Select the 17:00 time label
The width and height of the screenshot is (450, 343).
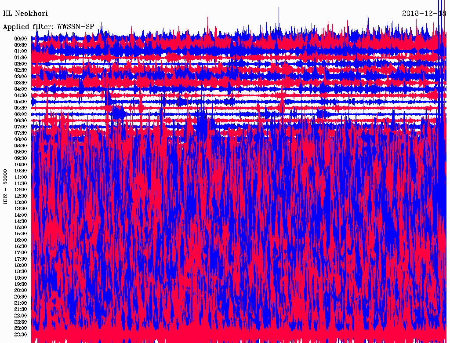click(21, 253)
